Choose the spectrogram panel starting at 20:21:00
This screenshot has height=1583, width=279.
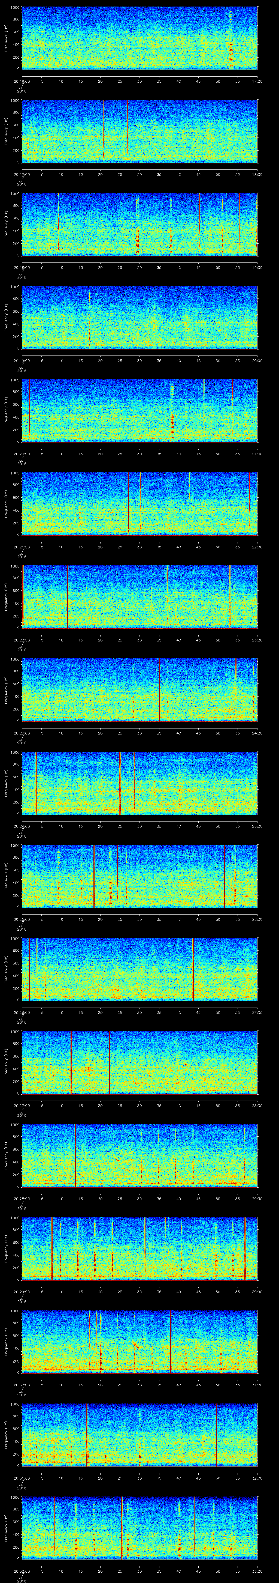click(x=140, y=504)
